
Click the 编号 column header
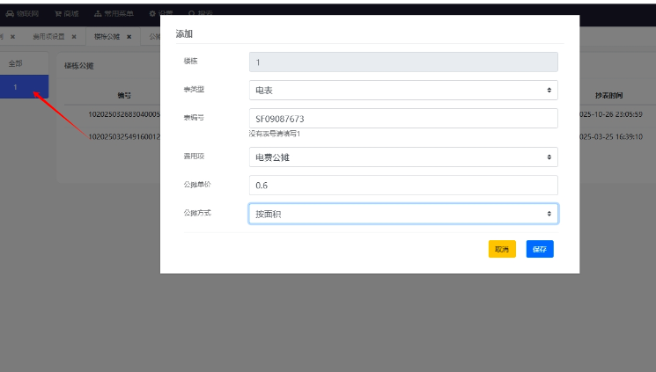[x=124, y=96]
